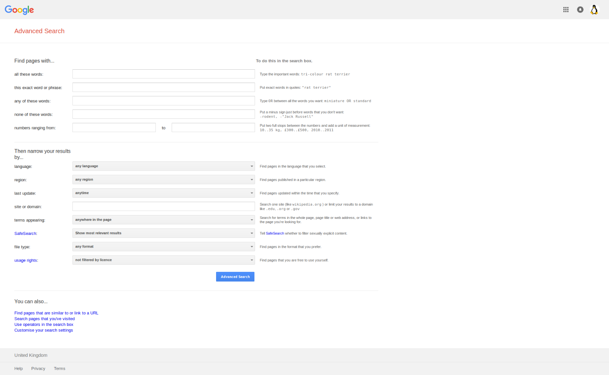The width and height of the screenshot is (609, 375).
Task: Click the 'Put exact words in quotes' hint
Action: [x=295, y=88]
